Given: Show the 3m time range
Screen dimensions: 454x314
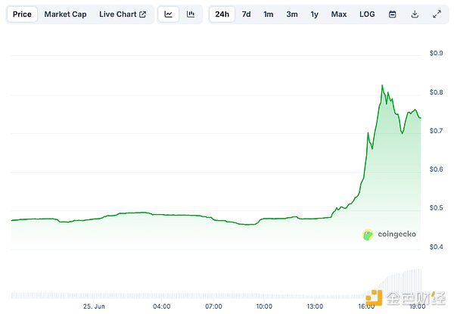Looking at the screenshot, I should tap(291, 14).
